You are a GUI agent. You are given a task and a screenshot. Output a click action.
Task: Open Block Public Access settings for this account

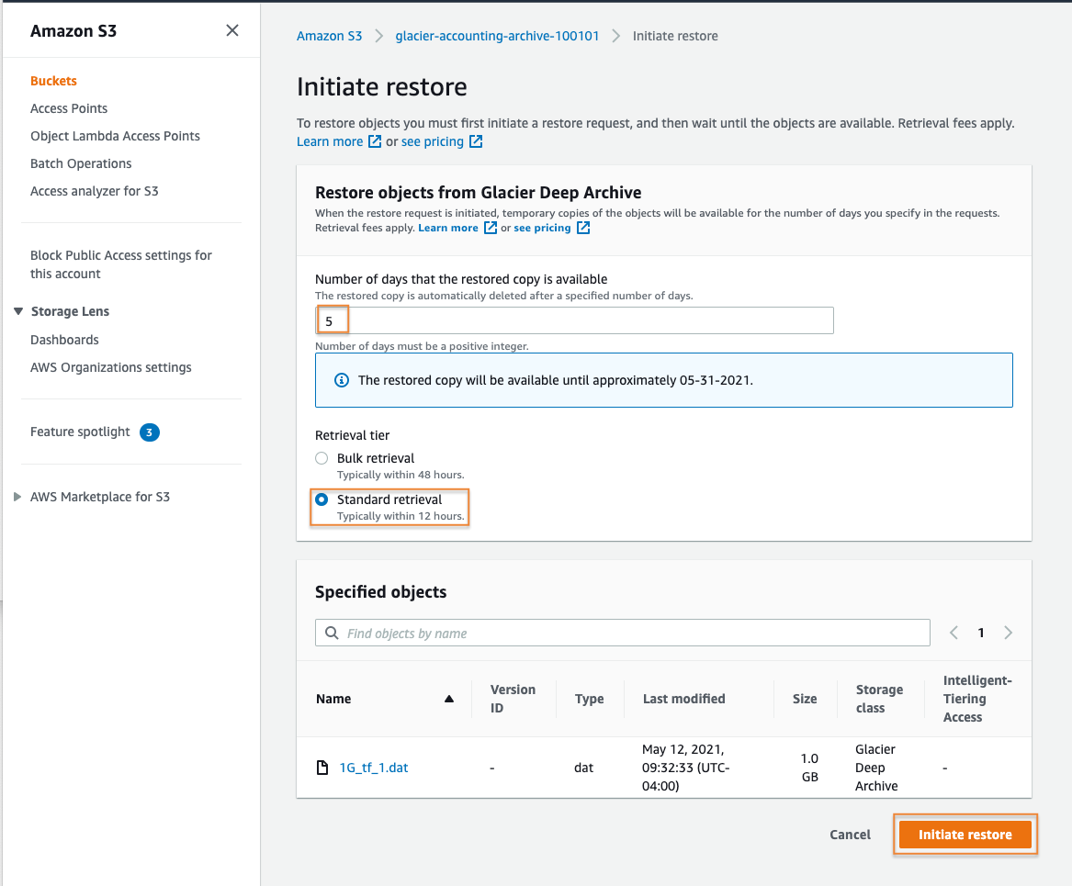(121, 264)
